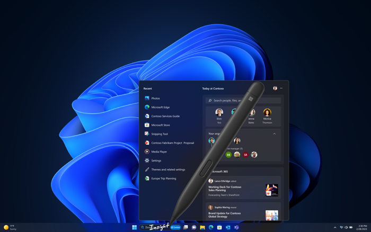Image resolution: width=371 pixels, height=232 pixels.
Task: Click the Search people, files field
Action: coord(243,101)
